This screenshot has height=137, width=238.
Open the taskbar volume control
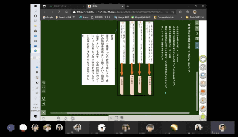[37, 93]
